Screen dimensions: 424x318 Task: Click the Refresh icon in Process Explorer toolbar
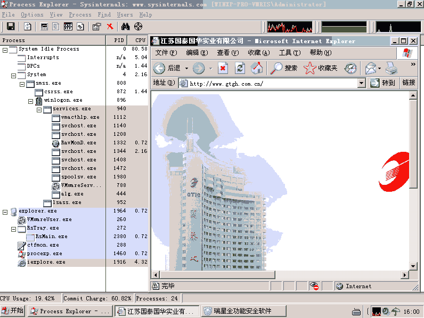[x=27, y=27]
